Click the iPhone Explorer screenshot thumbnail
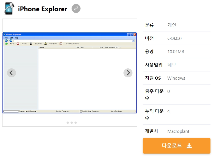This screenshot has width=213, height=157. click(70, 73)
